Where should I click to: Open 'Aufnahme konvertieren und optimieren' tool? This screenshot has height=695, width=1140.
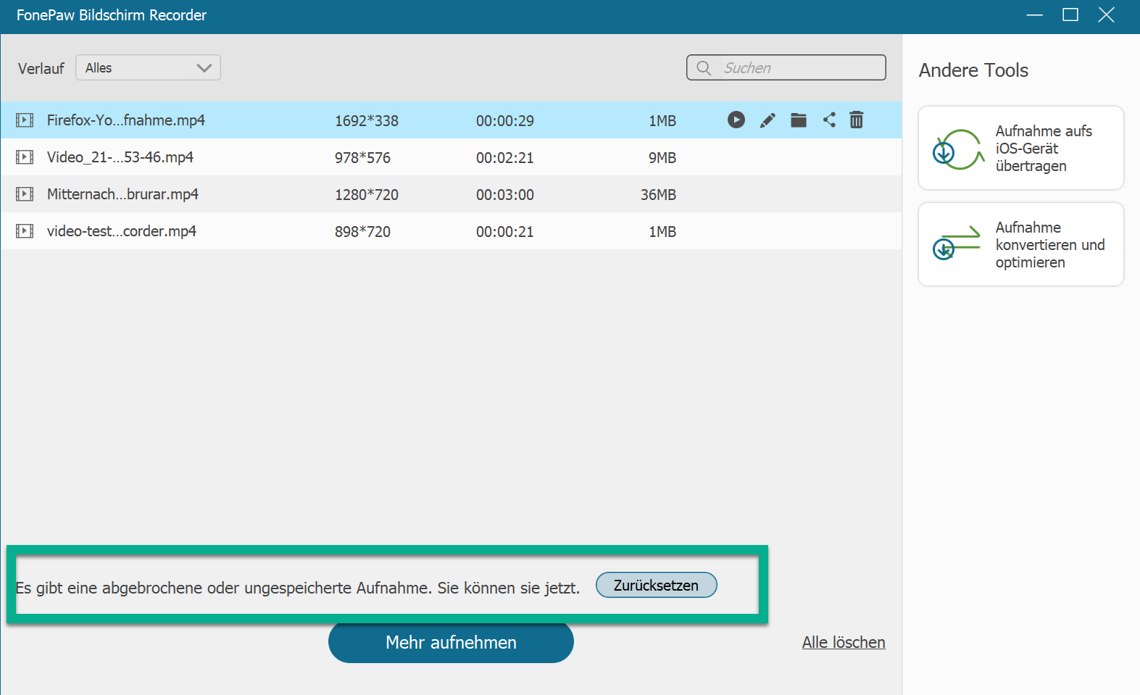[x=1021, y=244]
